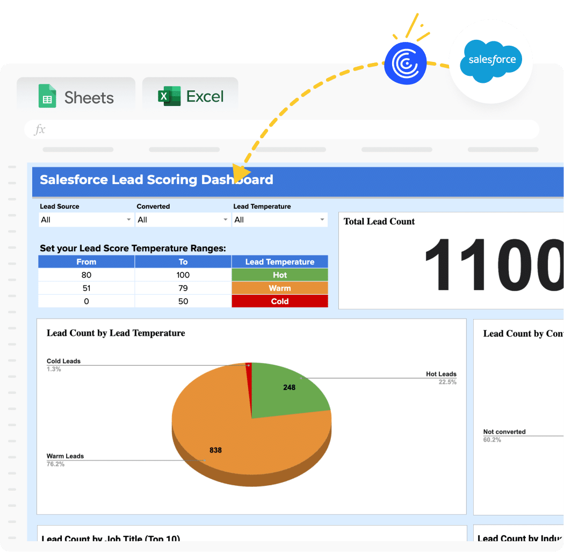Viewport: 564px width, 552px height.
Task: Click the To value 50 cell
Action: [183, 301]
